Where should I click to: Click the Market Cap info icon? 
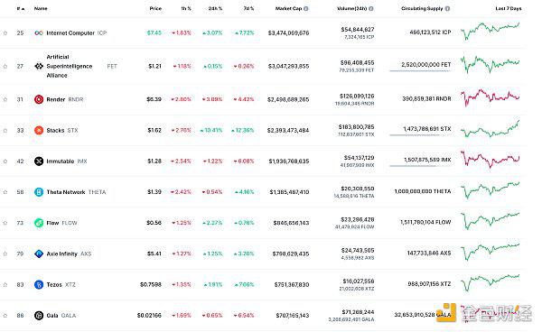(306, 9)
